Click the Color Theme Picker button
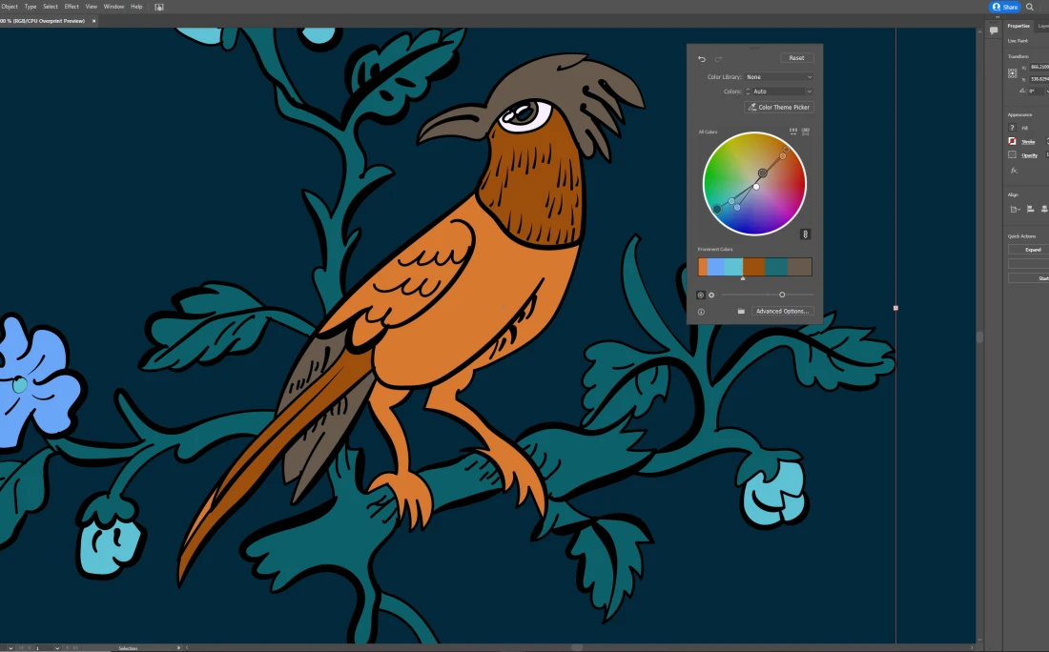 [x=779, y=108]
